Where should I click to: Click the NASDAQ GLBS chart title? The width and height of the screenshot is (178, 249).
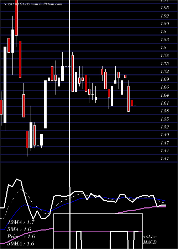33,4
